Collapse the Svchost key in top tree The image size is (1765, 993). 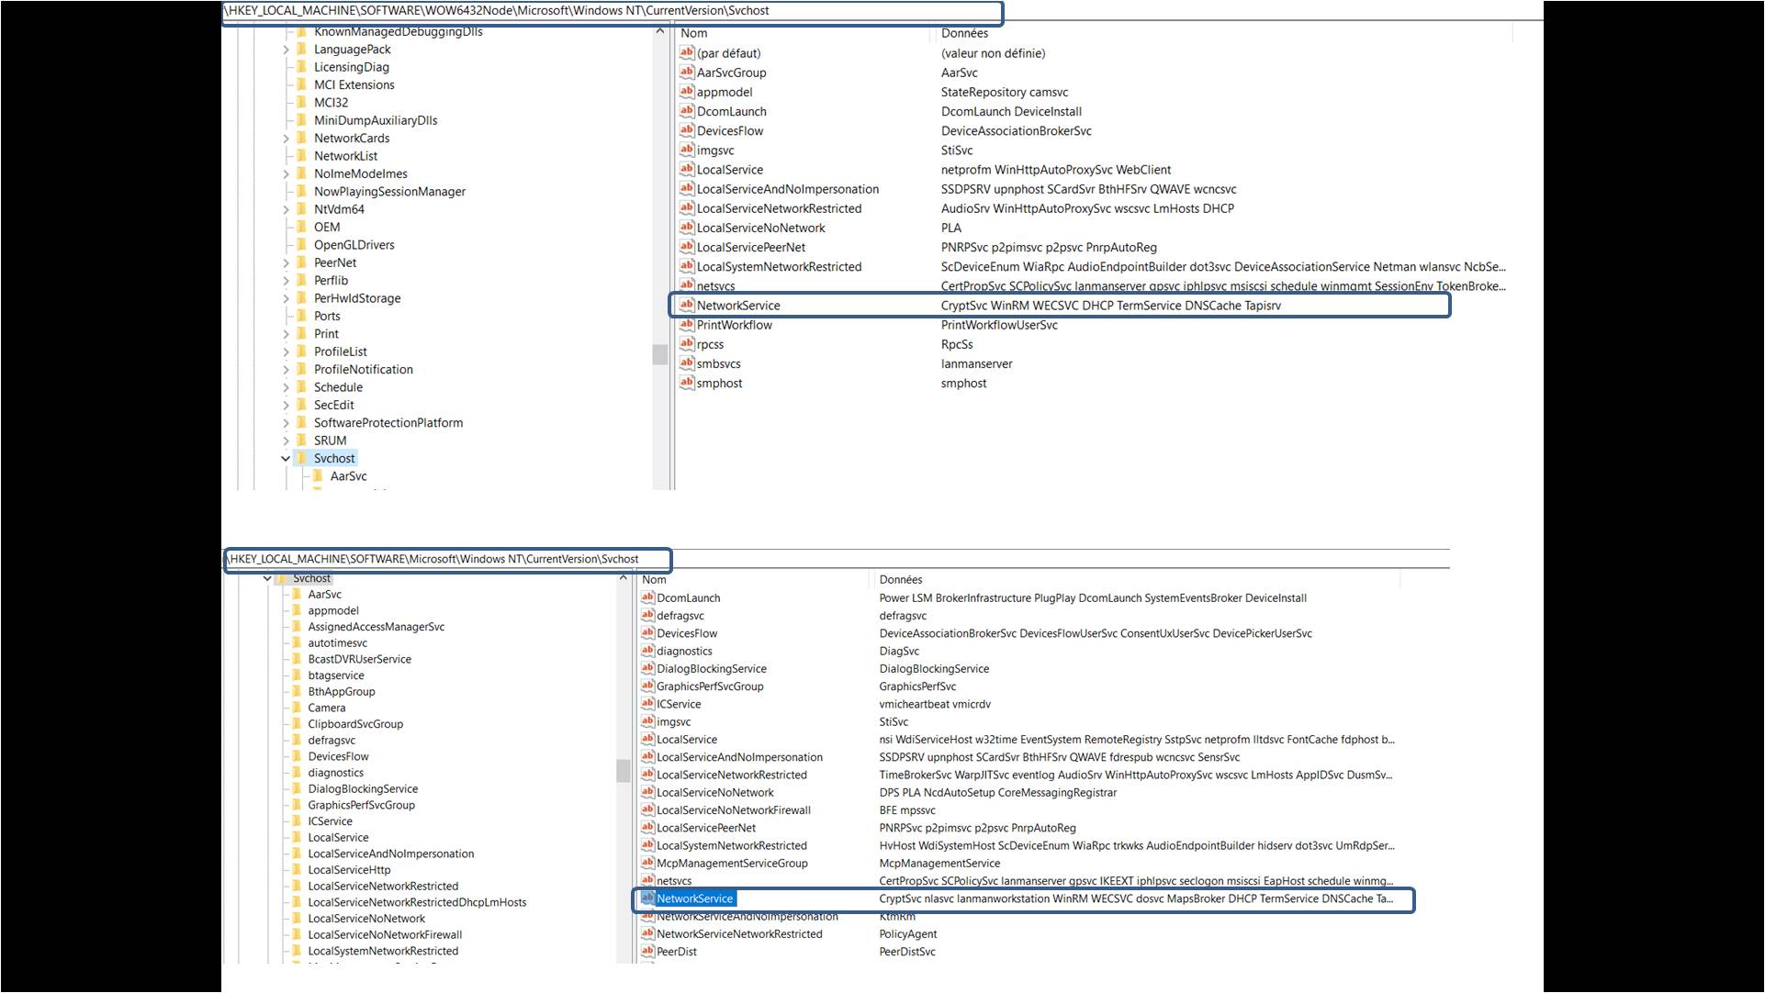286,459
